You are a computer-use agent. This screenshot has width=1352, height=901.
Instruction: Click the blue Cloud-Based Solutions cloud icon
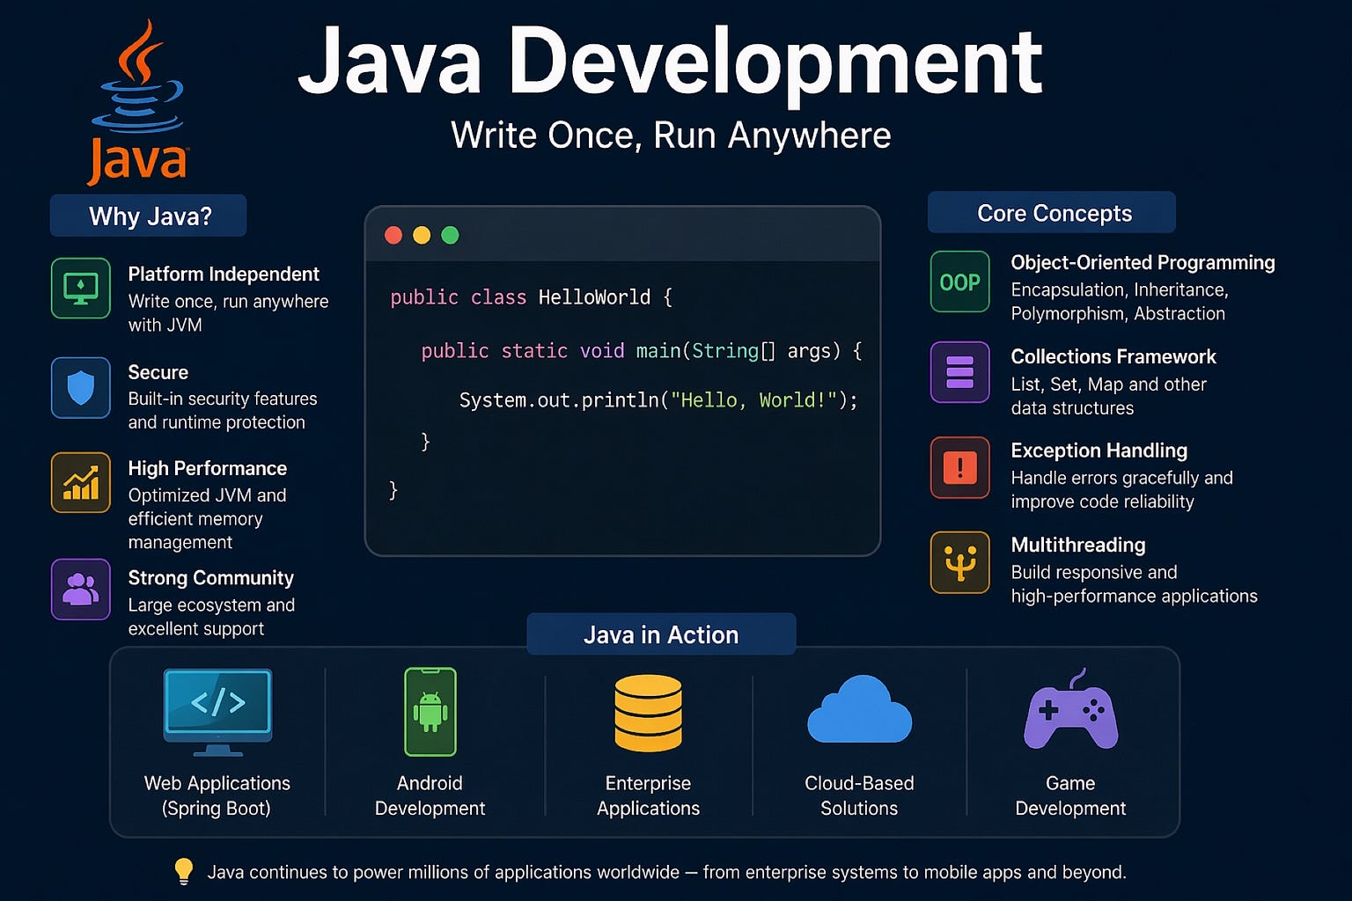(859, 710)
